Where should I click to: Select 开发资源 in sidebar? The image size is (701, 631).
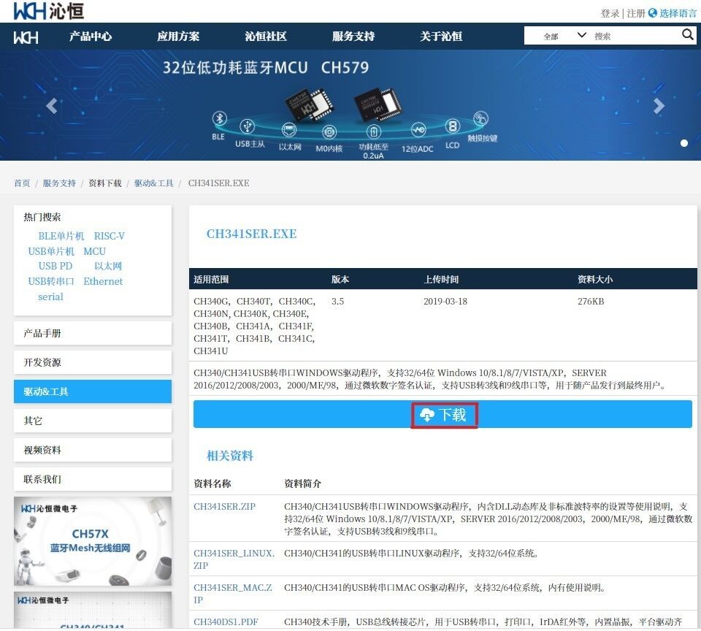[93, 362]
